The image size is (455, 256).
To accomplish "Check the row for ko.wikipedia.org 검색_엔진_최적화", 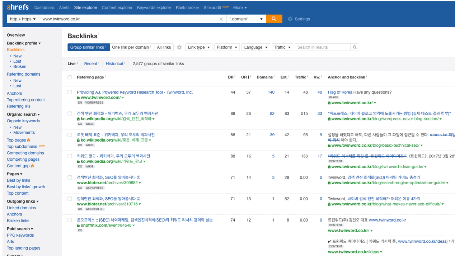I will [70, 114].
